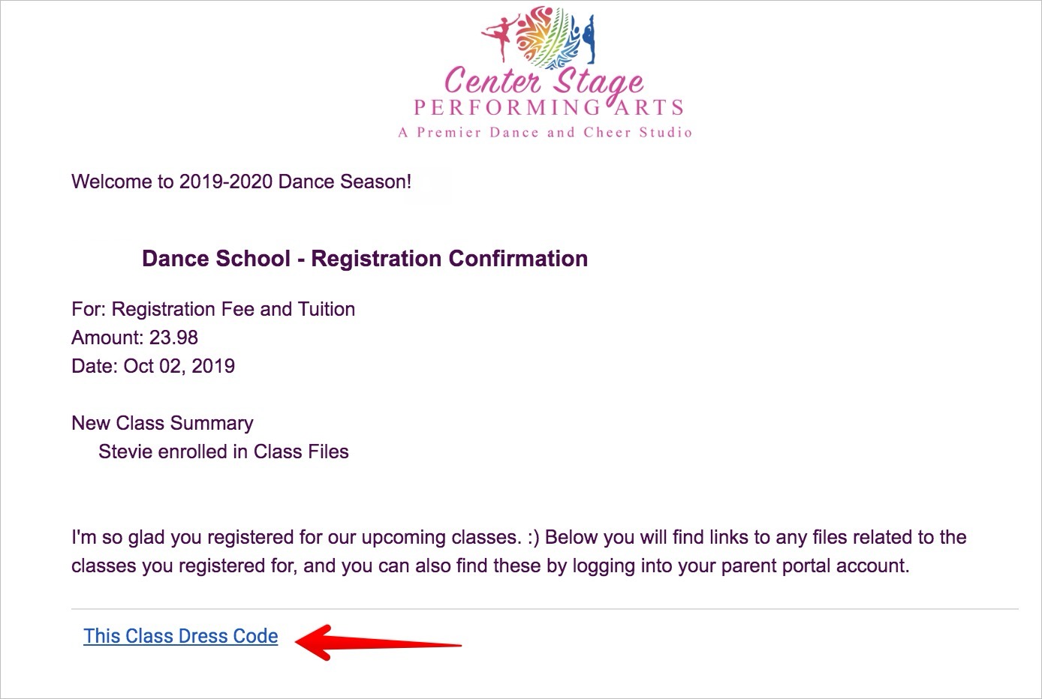This screenshot has width=1042, height=699.
Task: Click the Center Stage Performing Arts logo
Action: pos(545,73)
